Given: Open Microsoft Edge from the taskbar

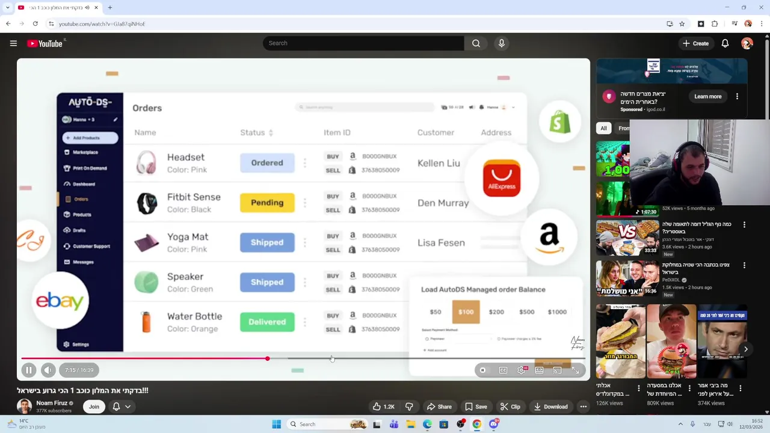Looking at the screenshot, I should 427,425.
